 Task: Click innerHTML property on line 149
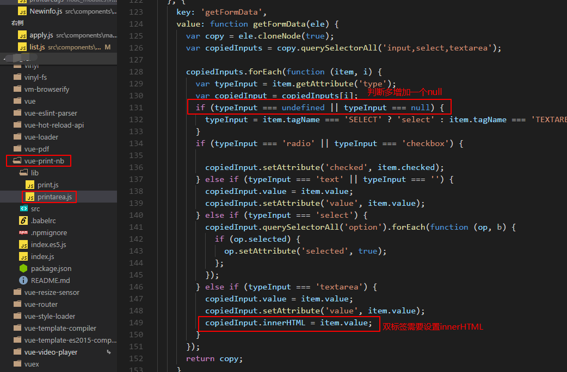284,323
